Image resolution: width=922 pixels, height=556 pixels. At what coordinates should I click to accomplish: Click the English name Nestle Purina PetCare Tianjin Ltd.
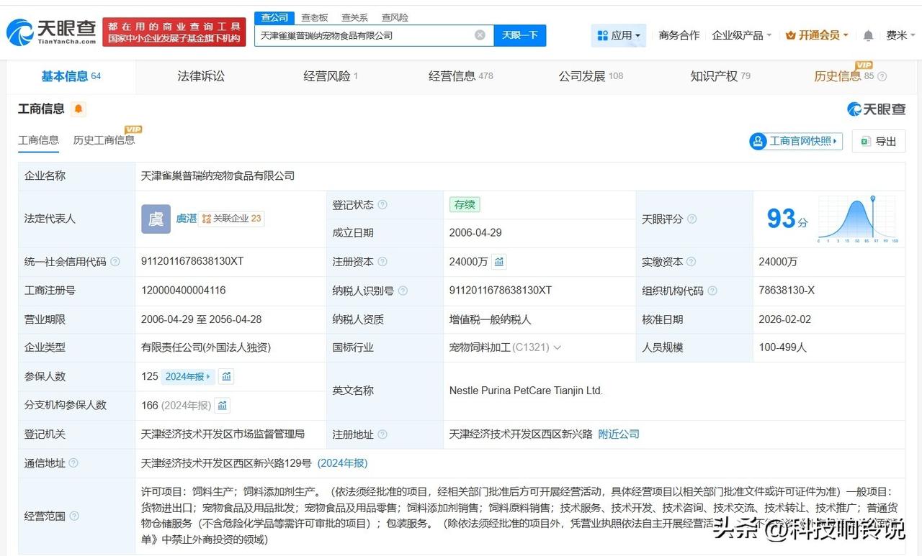[526, 391]
